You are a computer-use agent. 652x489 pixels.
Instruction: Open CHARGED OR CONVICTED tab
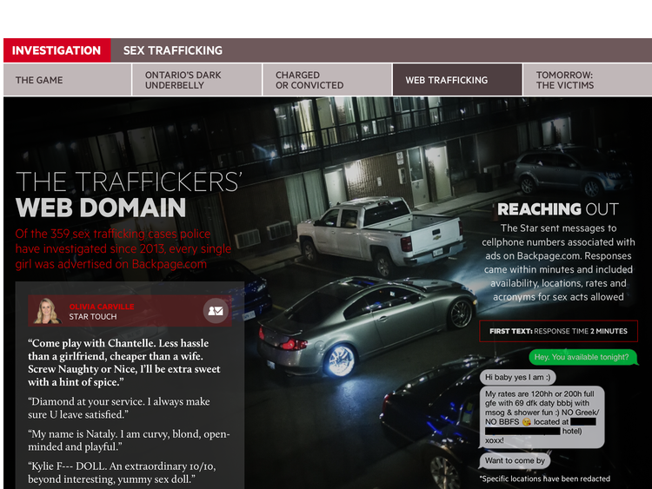(327, 80)
